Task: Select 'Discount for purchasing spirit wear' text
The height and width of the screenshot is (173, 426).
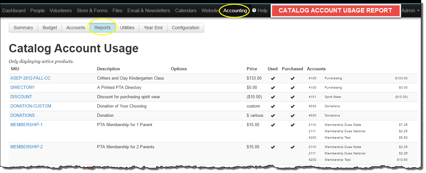Action: point(128,97)
